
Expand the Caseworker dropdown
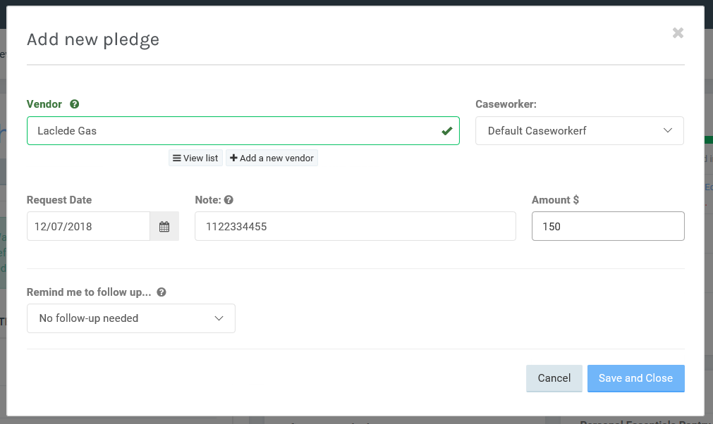click(x=579, y=131)
